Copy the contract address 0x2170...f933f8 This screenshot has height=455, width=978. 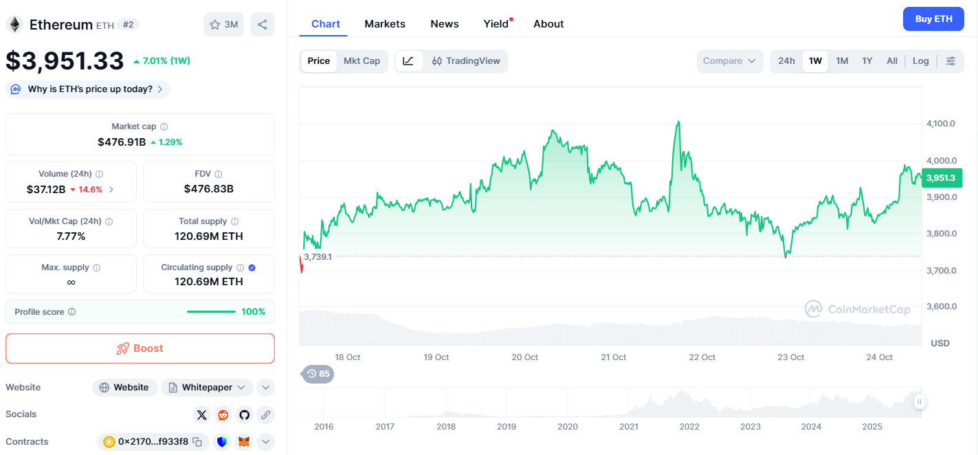[x=197, y=442]
